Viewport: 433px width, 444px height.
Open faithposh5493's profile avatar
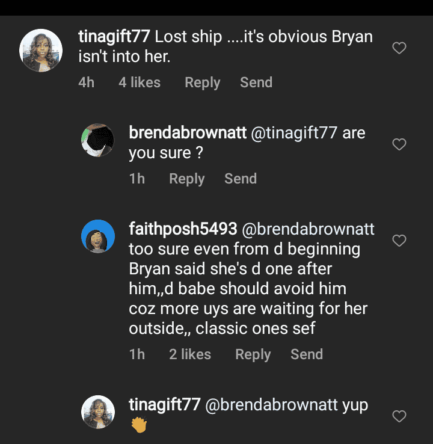point(98,237)
